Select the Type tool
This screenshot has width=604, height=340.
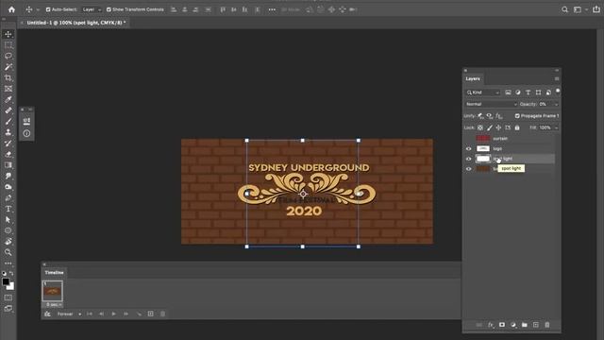[8, 209]
